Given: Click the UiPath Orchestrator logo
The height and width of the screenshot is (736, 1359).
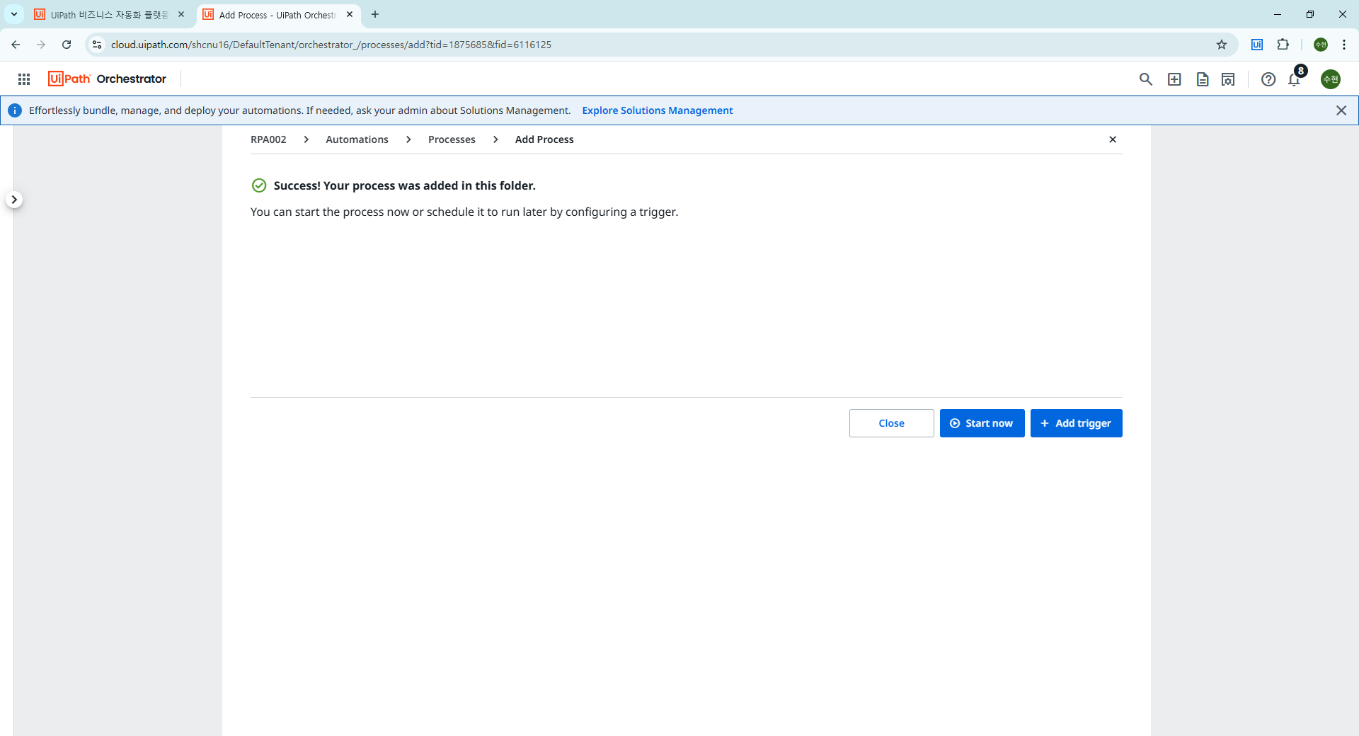Looking at the screenshot, I should (x=107, y=79).
